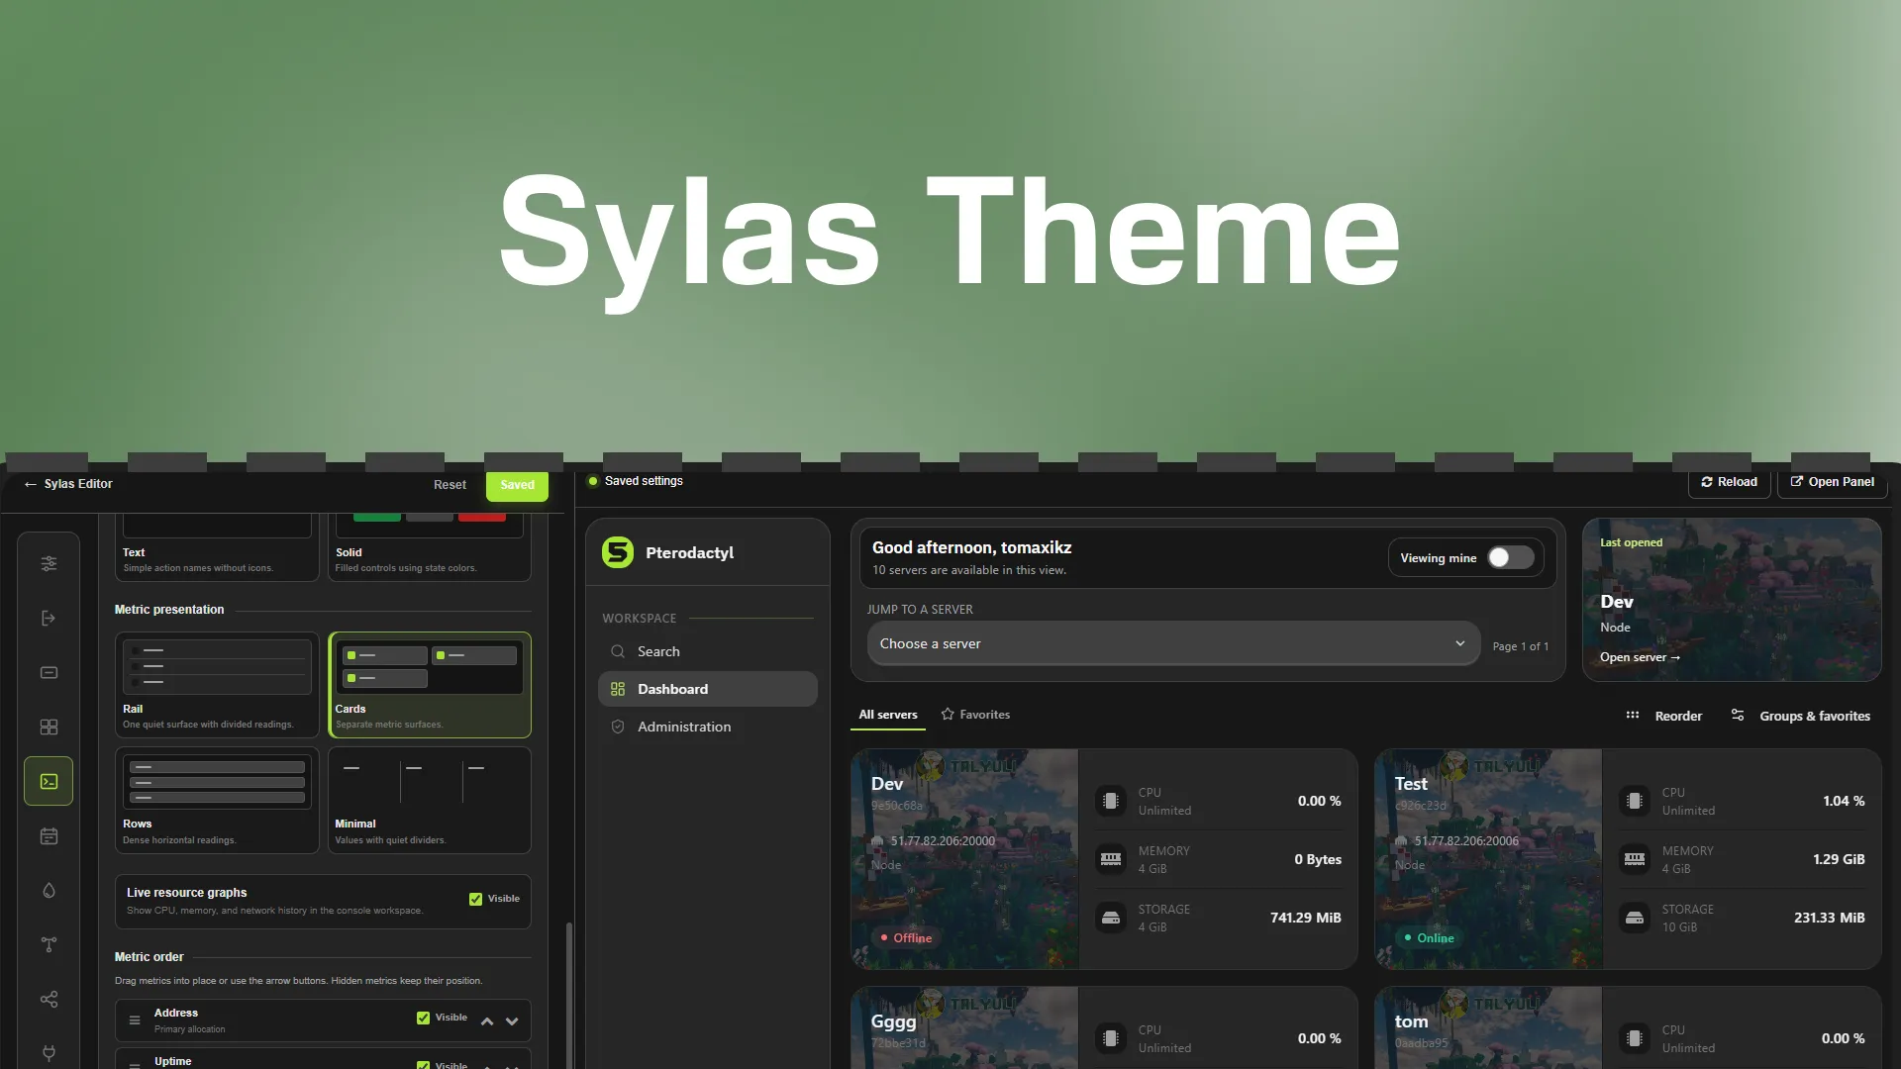
Task: Click the storage drive icon on Dev card
Action: 1111,918
